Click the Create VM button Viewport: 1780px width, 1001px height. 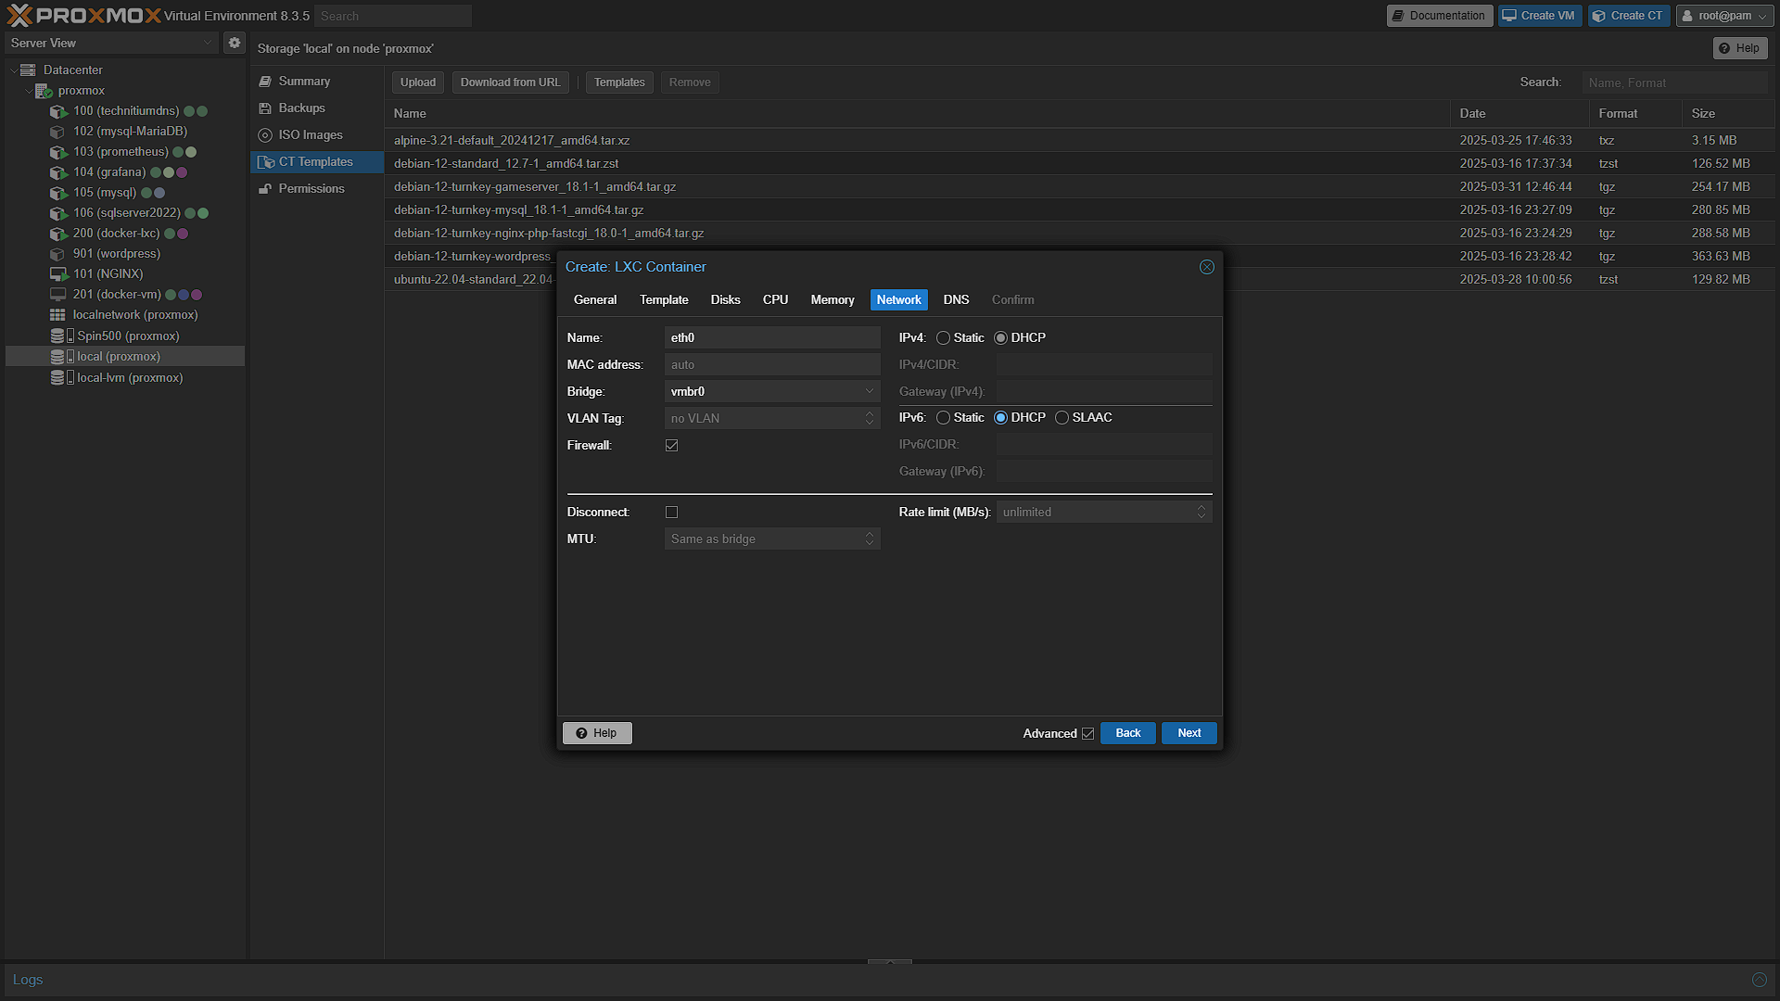(x=1539, y=16)
